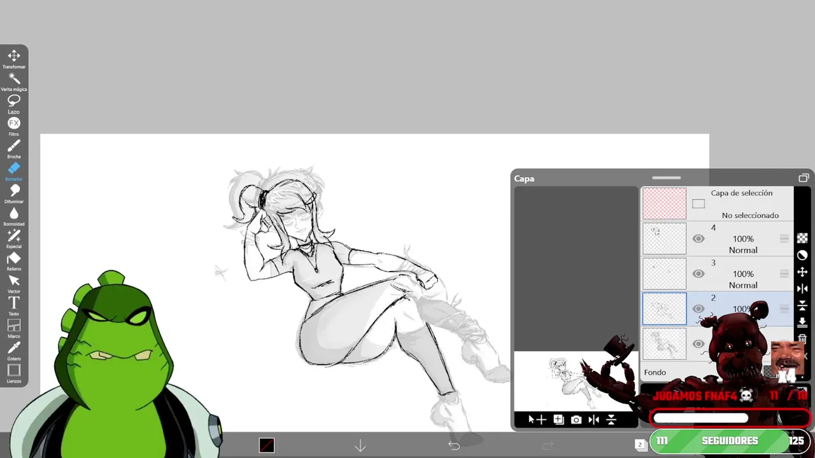Viewport: 815px width, 458px height.
Task: Toggle visibility eye of bottom layer 1
Action: (698, 343)
